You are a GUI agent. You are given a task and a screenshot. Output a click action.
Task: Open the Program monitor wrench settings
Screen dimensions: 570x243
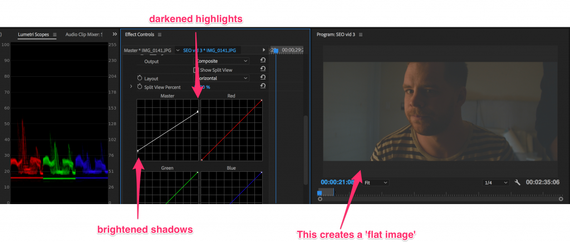coord(518,182)
